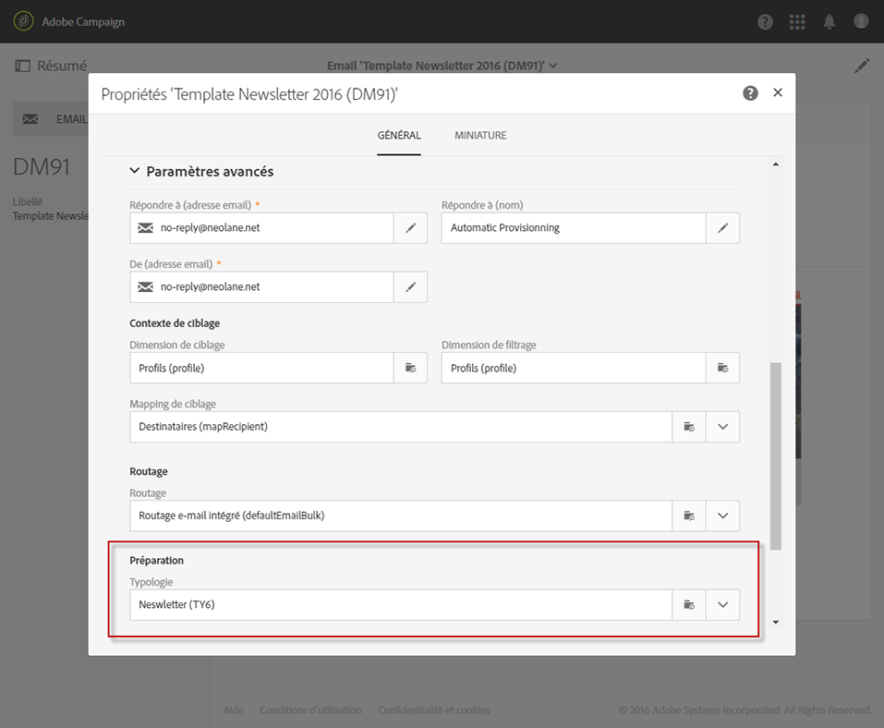Viewport: 884px width, 728px height.
Task: Click the De adresse email field
Action: [x=261, y=287]
